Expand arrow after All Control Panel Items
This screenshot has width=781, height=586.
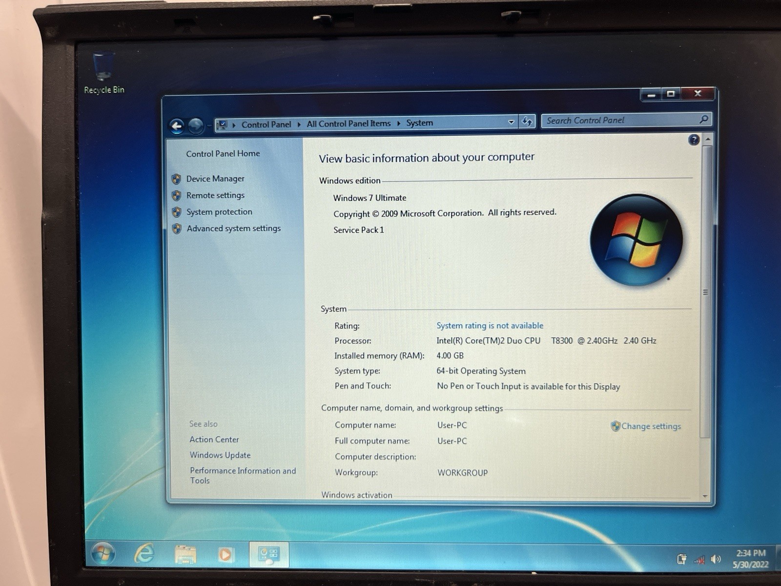pos(399,123)
